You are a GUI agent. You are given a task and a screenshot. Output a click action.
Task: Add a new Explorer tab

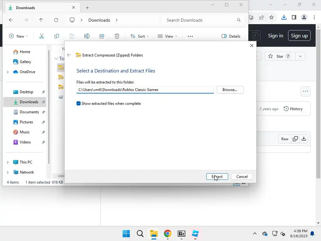pos(87,8)
